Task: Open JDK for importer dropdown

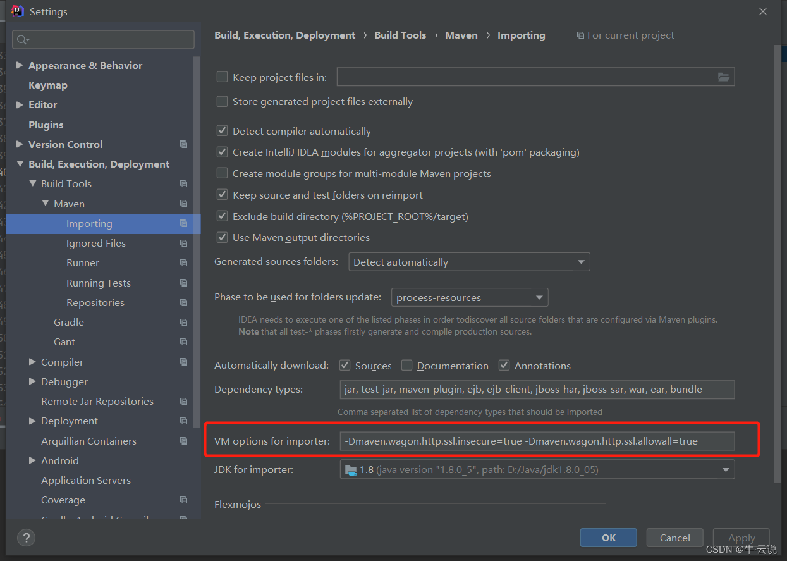Action: coord(537,470)
